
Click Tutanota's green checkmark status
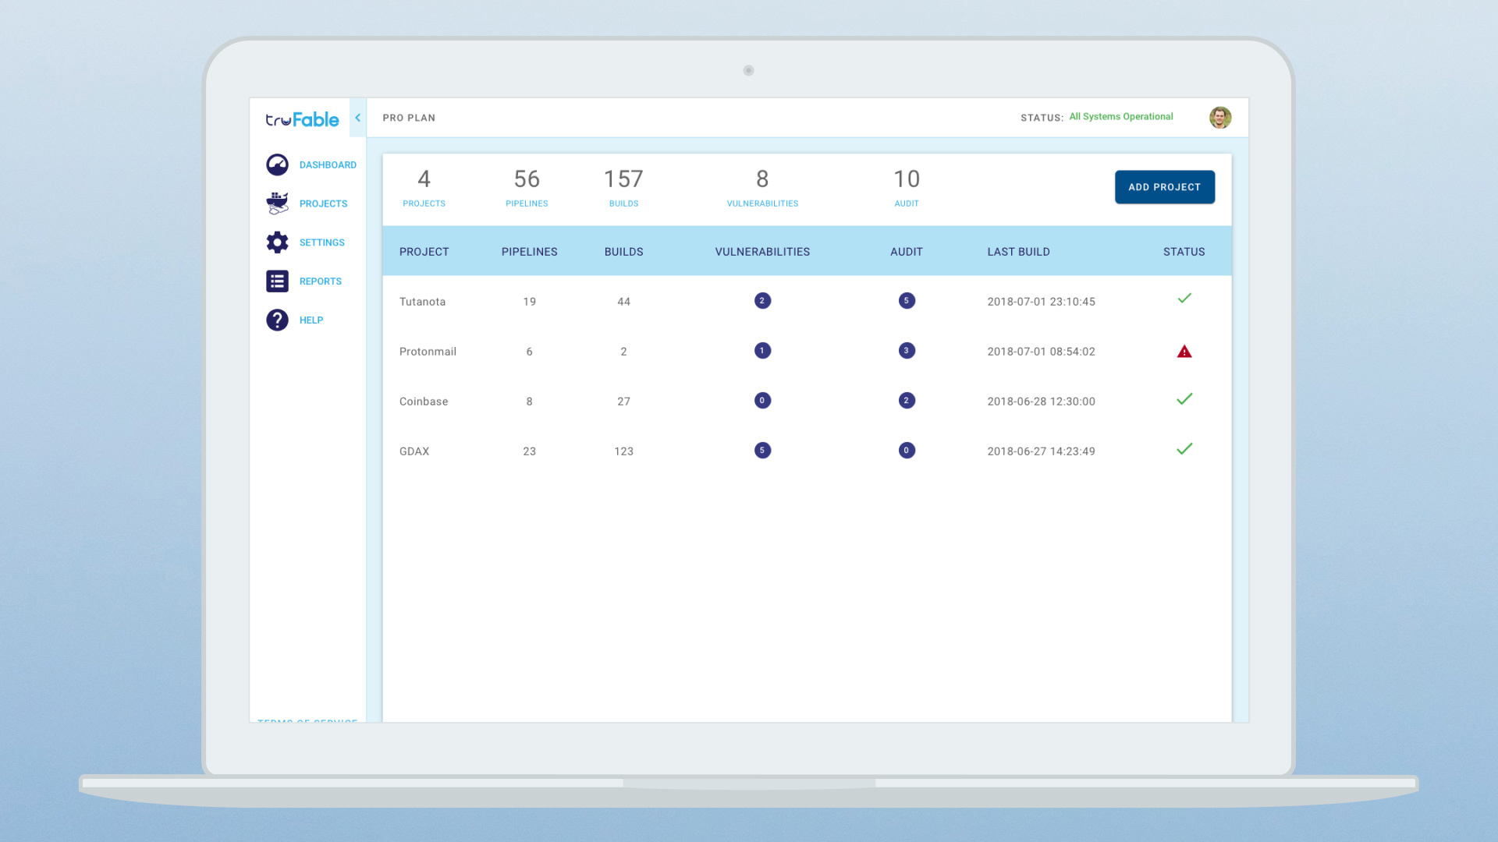pyautogui.click(x=1184, y=299)
